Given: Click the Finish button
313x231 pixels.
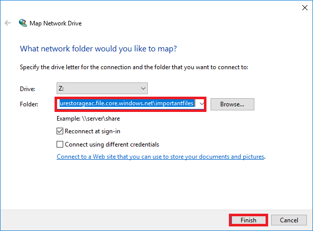Looking at the screenshot, I should pos(248,220).
